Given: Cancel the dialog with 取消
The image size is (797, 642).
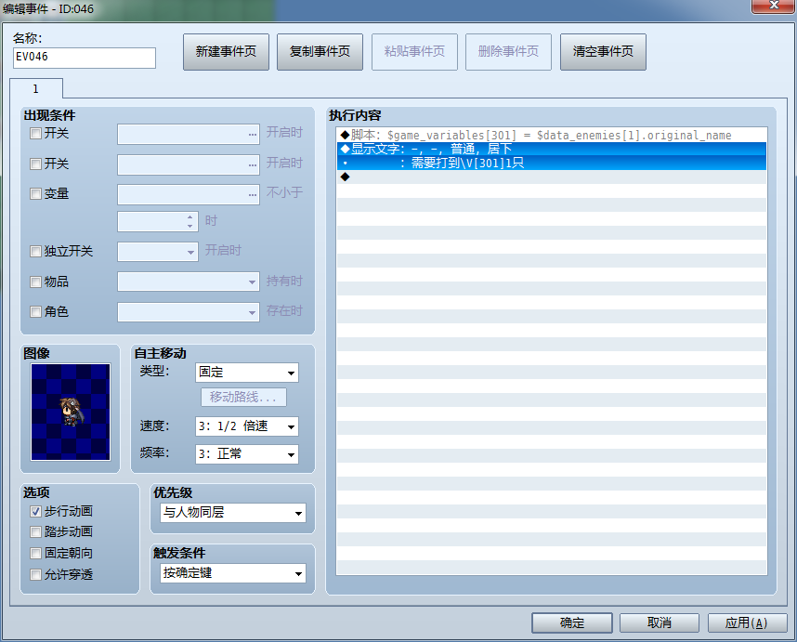Looking at the screenshot, I should [660, 622].
